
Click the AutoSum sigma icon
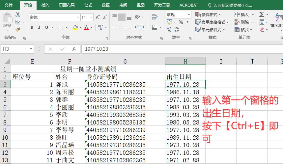tap(262, 14)
